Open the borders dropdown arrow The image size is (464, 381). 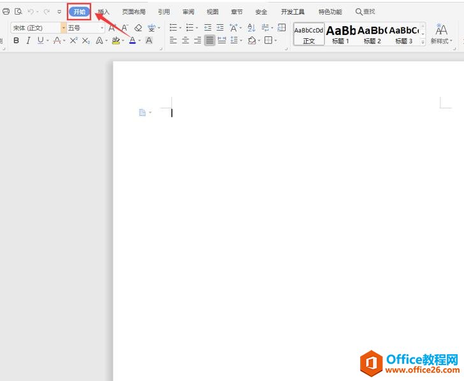pos(275,40)
